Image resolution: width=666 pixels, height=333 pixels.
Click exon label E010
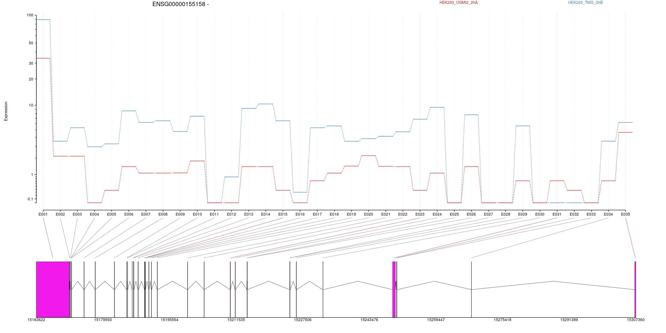click(197, 214)
